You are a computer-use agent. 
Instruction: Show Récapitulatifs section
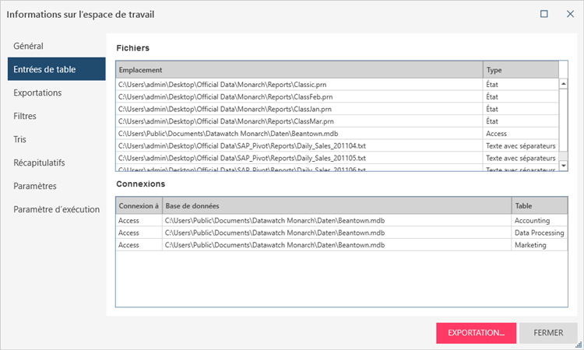39,163
